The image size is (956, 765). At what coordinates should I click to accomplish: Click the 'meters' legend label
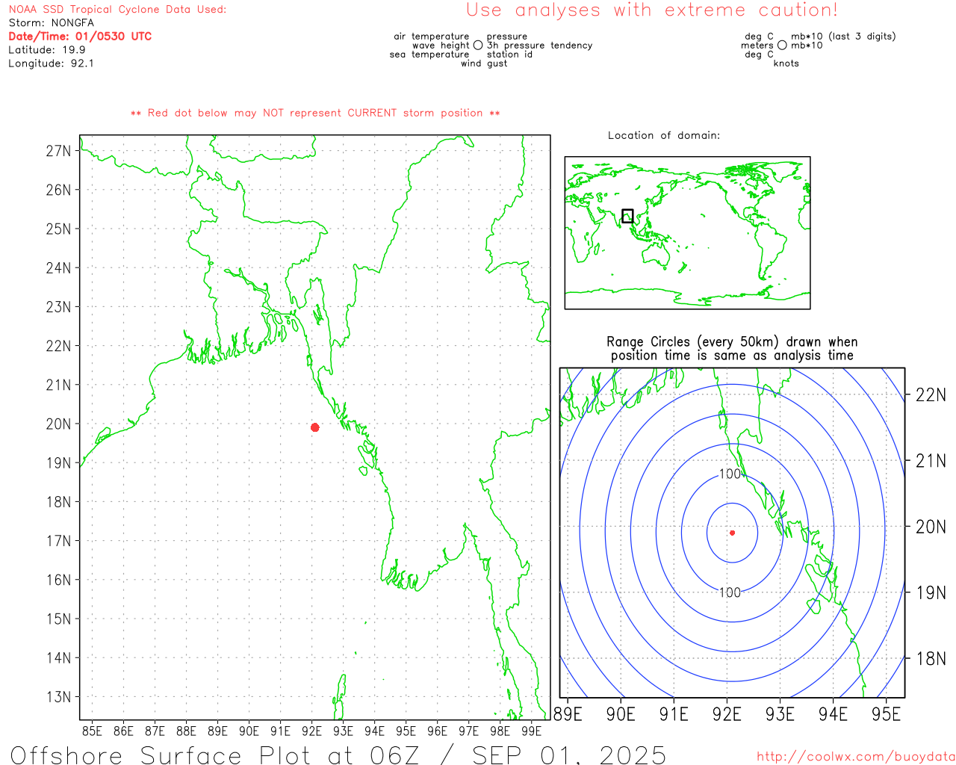tap(757, 46)
